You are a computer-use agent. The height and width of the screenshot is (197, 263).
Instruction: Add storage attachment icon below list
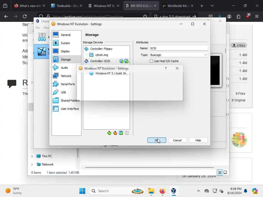(121, 133)
